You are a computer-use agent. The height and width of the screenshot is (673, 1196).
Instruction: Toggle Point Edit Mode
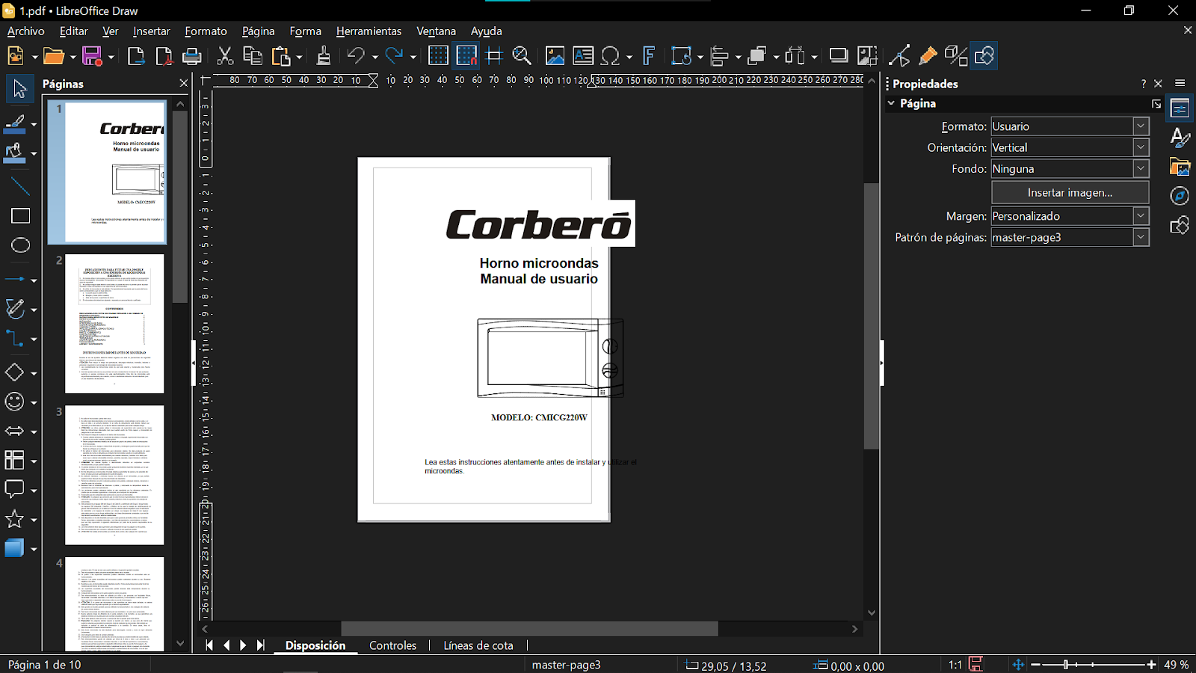coord(900,56)
